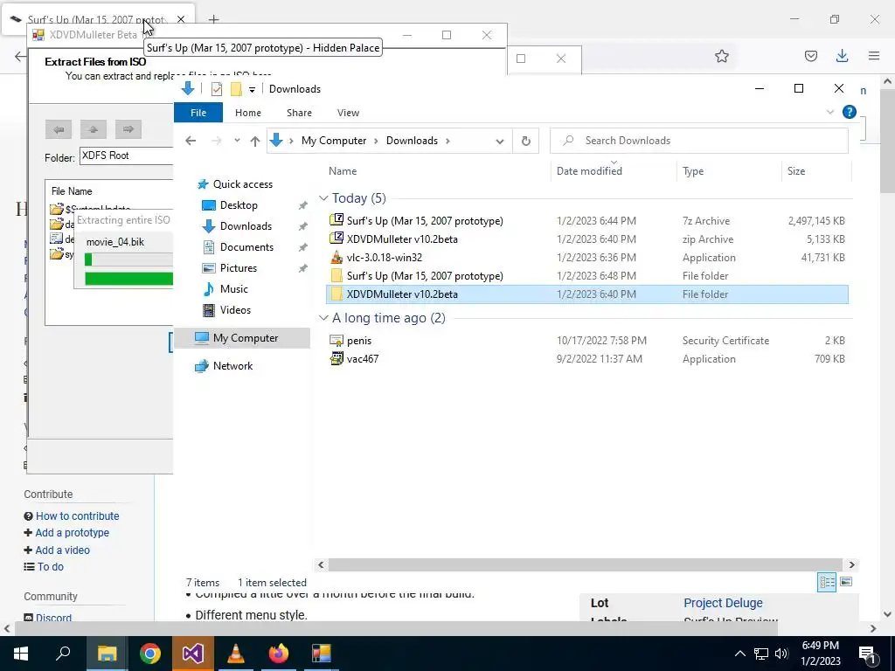Screen dimensions: 895x671
Task: Click XDVDMulleter right arrow button
Action: (x=128, y=129)
